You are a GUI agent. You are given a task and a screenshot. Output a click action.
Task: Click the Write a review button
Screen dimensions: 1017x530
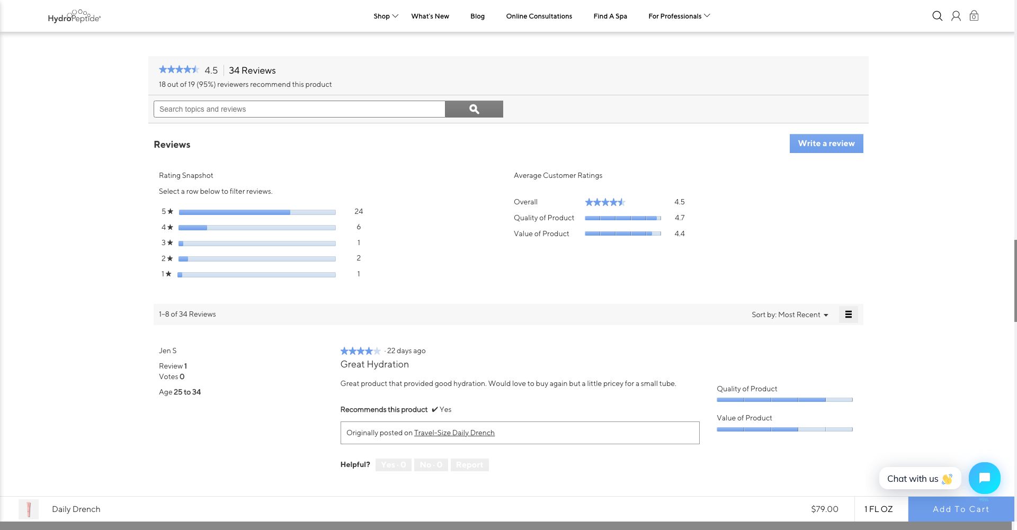826,143
